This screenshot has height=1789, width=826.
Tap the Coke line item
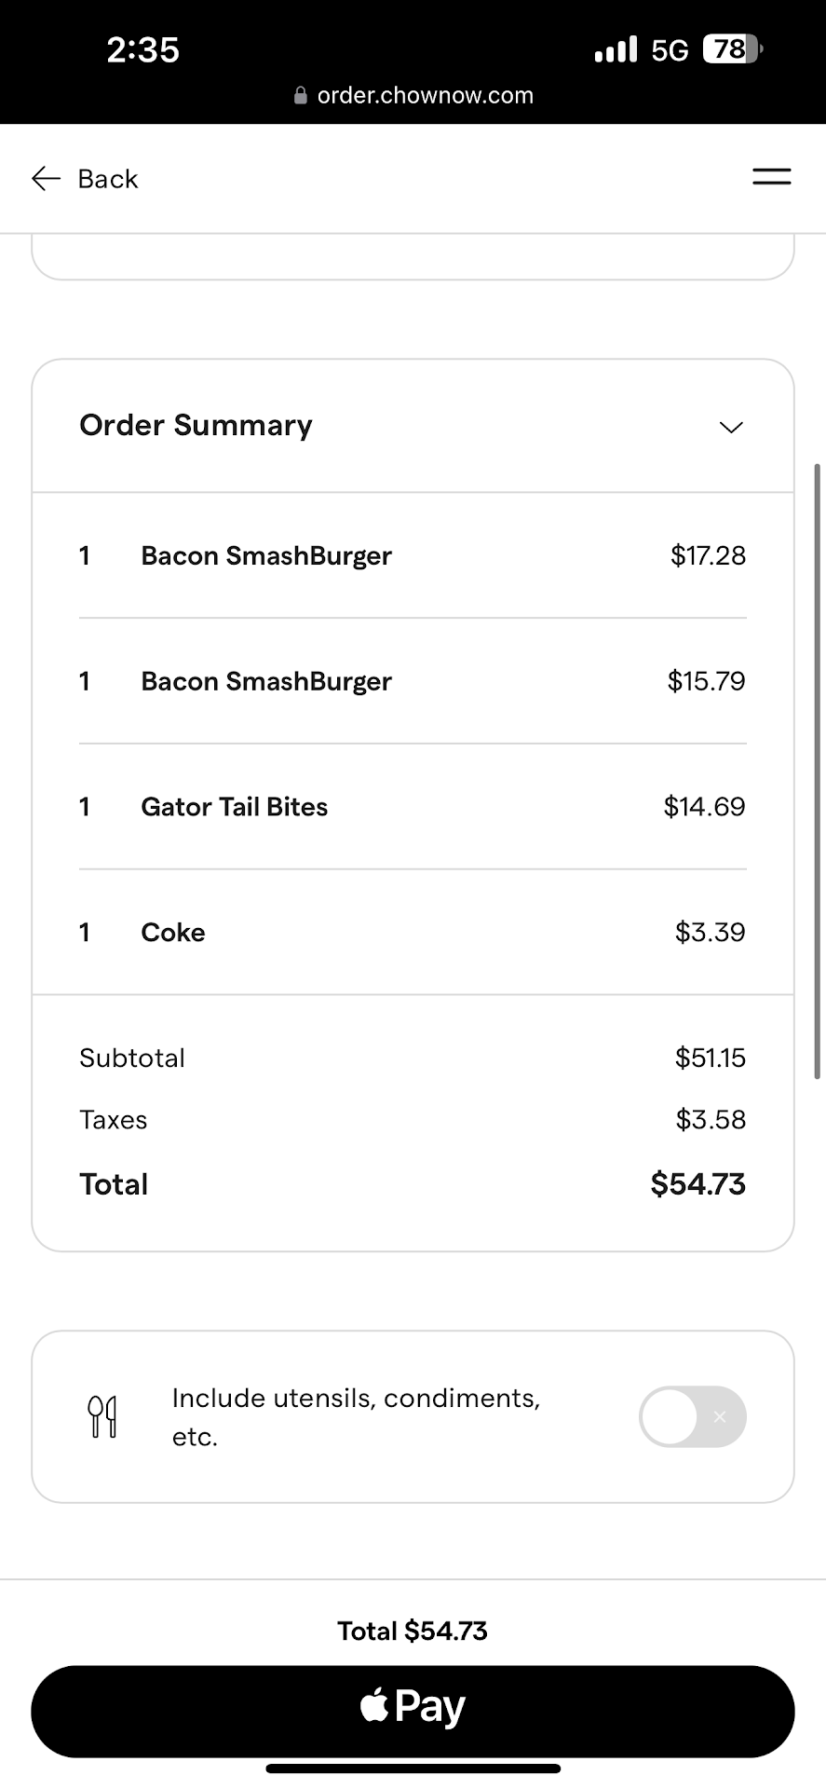(x=173, y=933)
